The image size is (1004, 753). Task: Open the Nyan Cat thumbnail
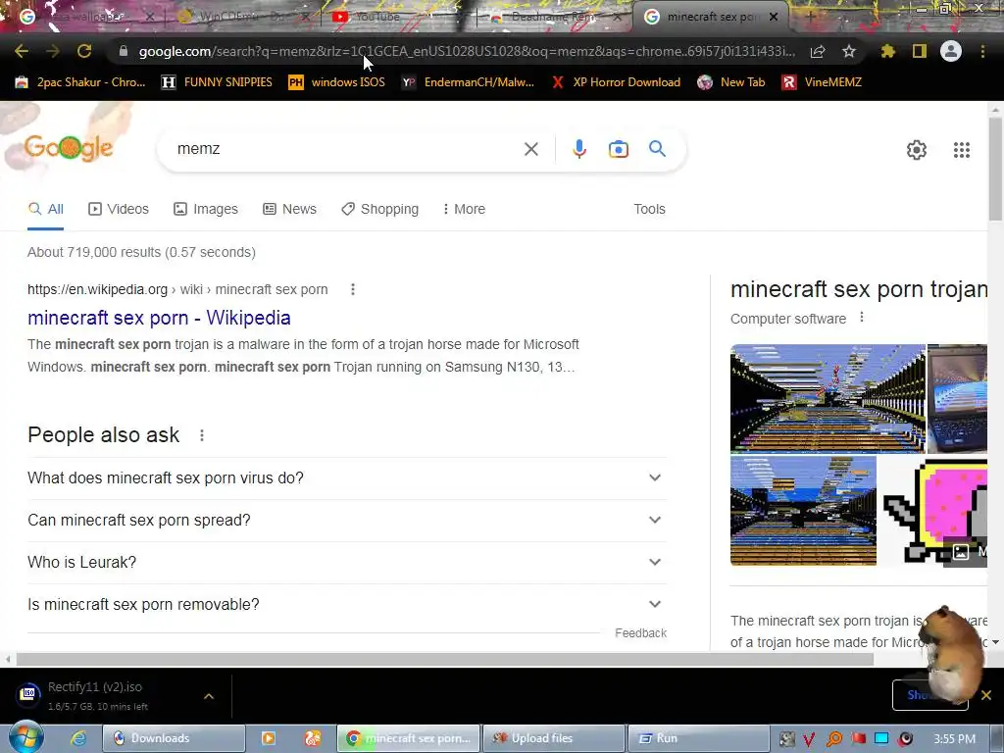pyautogui.click(x=934, y=511)
